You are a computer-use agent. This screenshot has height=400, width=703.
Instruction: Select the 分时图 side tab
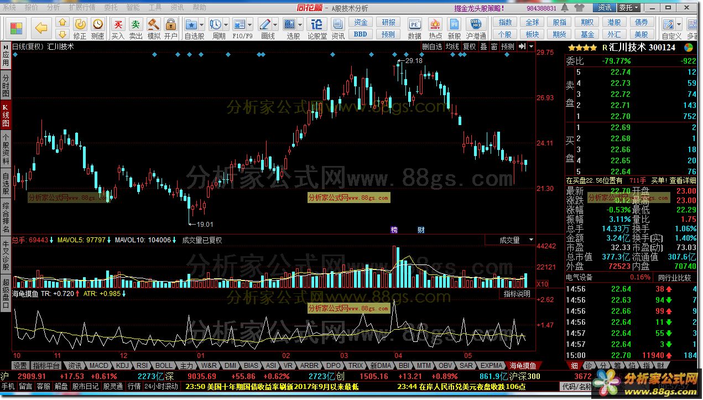[6, 85]
